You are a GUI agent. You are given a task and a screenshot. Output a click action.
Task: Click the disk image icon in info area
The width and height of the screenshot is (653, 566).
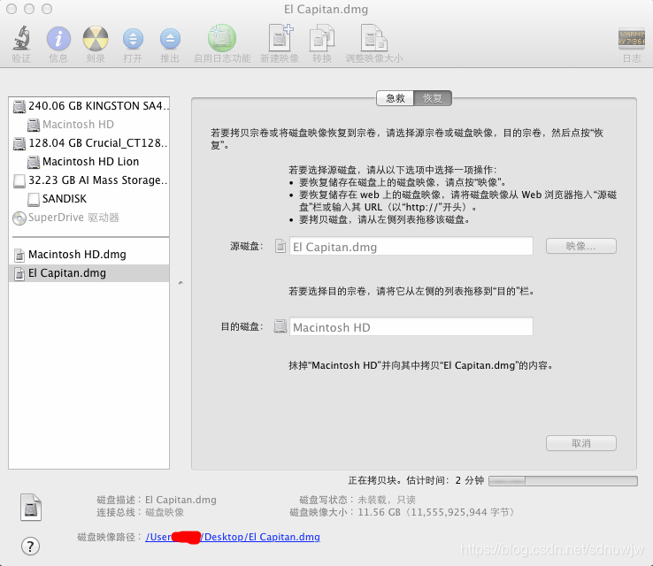click(31, 508)
